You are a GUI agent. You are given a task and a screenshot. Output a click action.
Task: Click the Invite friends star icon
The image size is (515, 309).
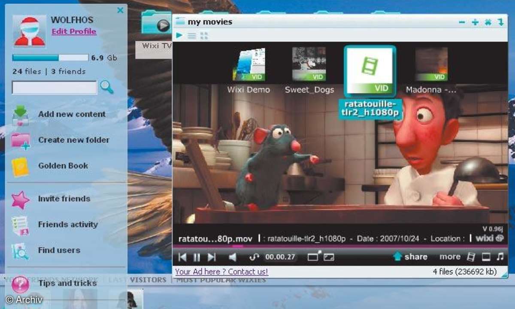point(20,200)
